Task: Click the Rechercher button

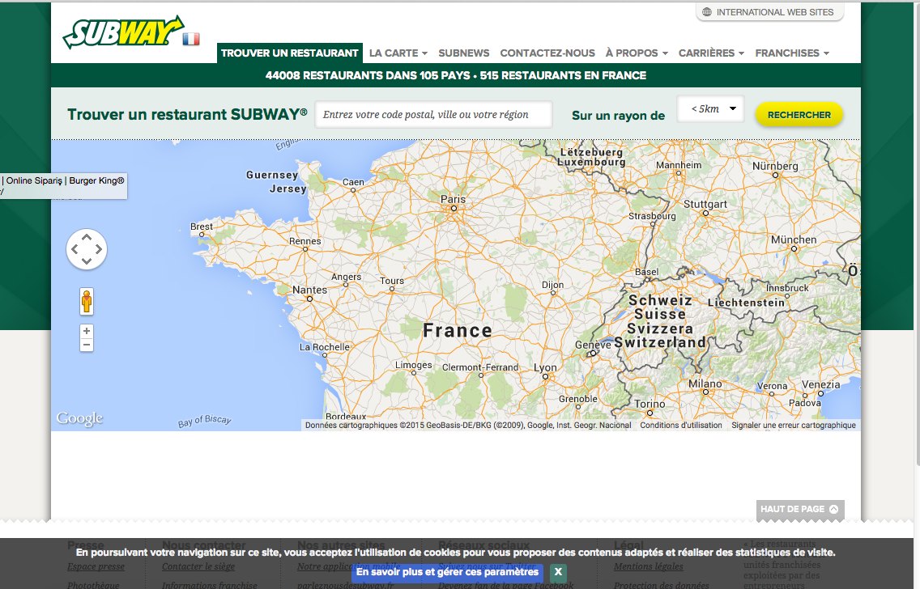Action: (799, 115)
